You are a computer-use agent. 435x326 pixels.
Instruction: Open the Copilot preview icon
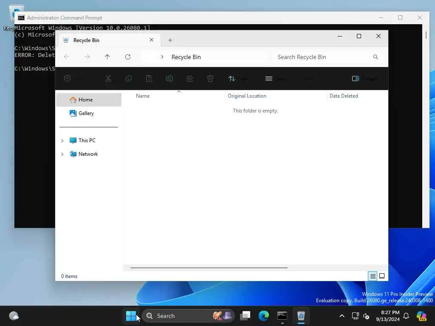pos(422,316)
